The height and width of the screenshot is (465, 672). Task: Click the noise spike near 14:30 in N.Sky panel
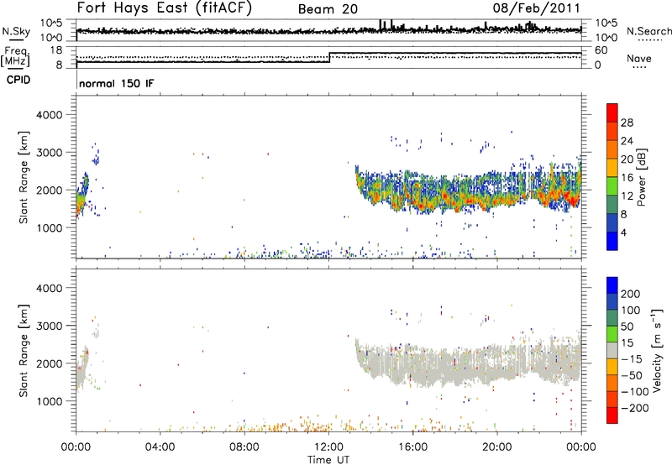pos(381,25)
